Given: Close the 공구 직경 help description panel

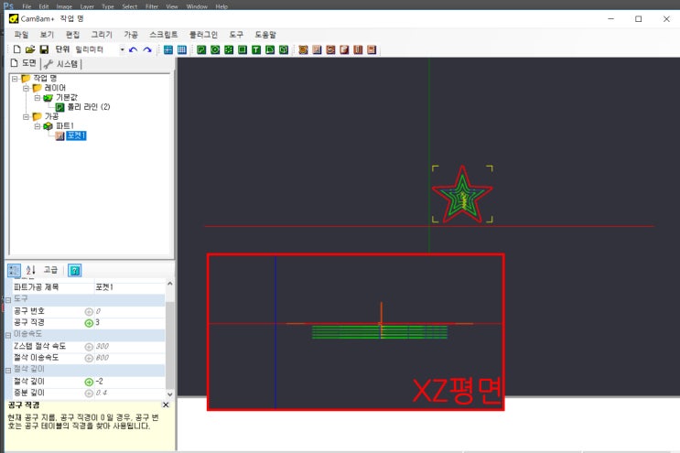Looking at the screenshot, I should [x=166, y=404].
